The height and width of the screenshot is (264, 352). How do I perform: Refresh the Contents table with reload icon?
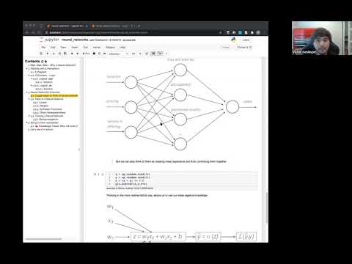point(43,62)
